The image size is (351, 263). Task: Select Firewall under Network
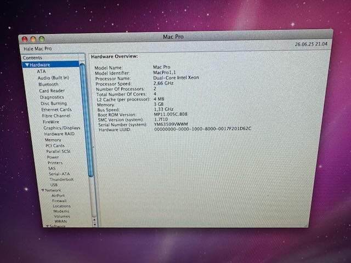coord(59,201)
